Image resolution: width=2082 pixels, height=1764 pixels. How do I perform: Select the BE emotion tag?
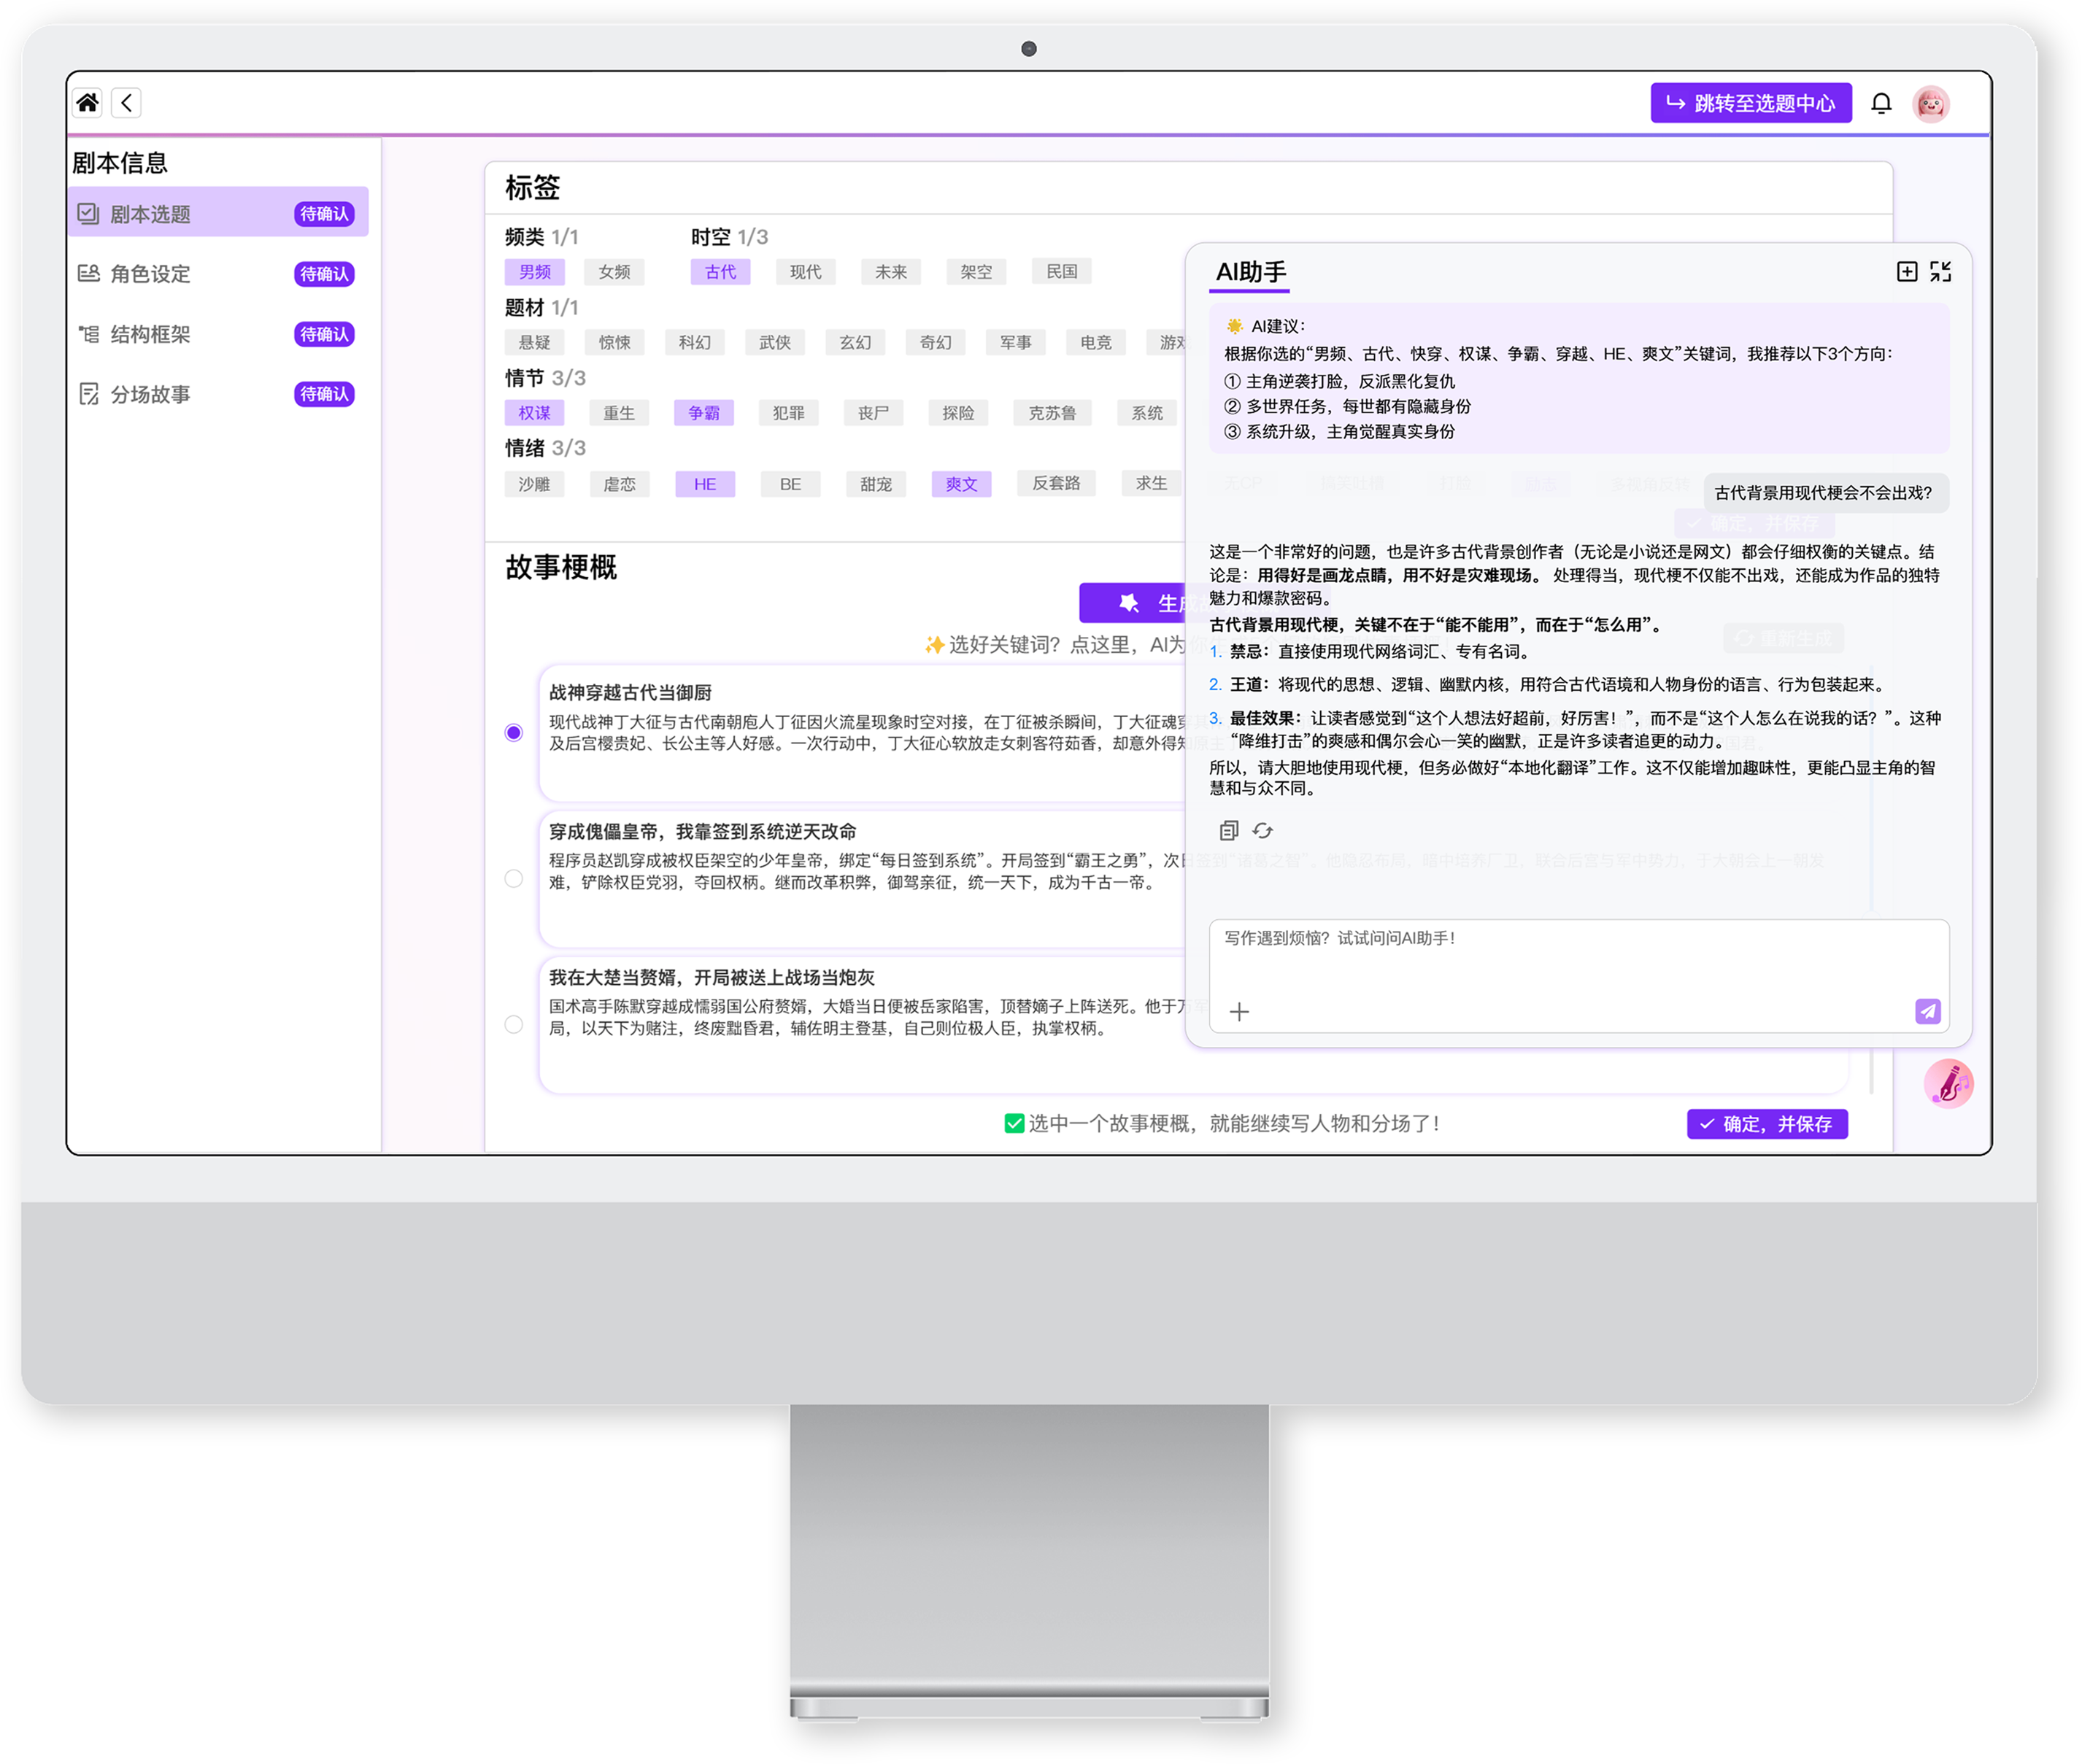coord(790,484)
